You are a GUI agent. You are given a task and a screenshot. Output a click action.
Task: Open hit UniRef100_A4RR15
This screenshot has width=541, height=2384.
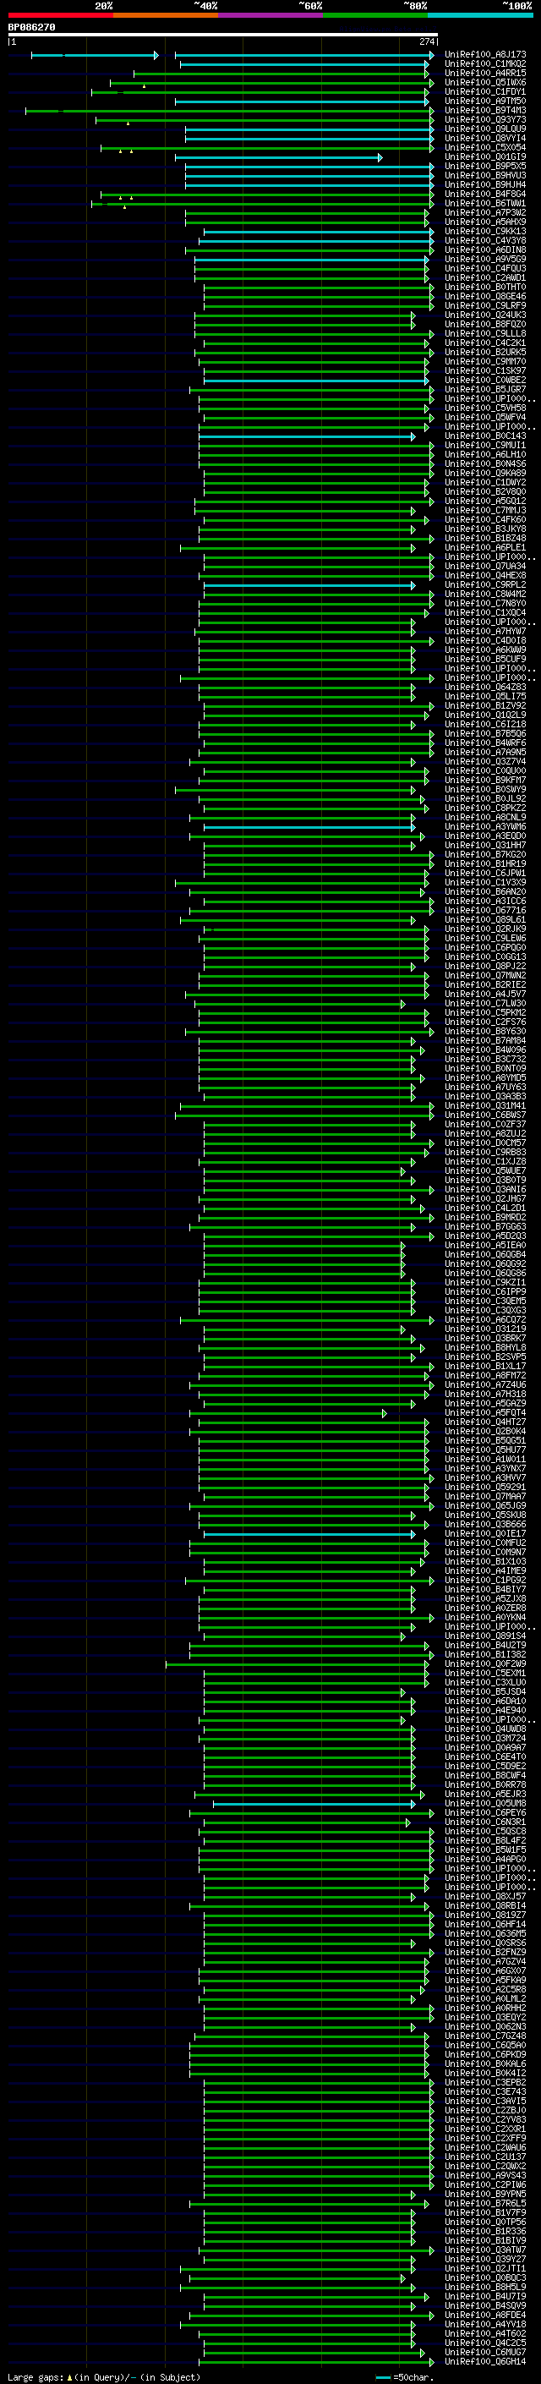tap(485, 73)
